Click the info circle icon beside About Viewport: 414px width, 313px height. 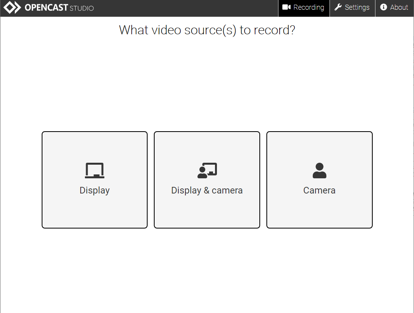383,7
